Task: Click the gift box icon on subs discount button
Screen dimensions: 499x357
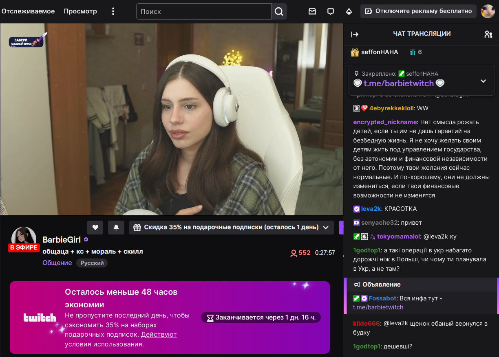Action: coord(137,228)
